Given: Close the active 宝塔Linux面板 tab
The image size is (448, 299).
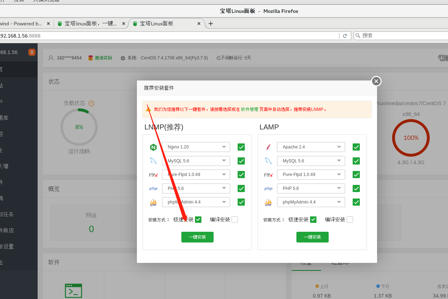Looking at the screenshot, I should pos(199,24).
